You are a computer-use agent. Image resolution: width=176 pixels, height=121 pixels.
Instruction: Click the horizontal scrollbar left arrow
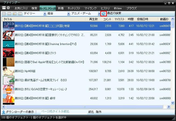(x=4, y=107)
